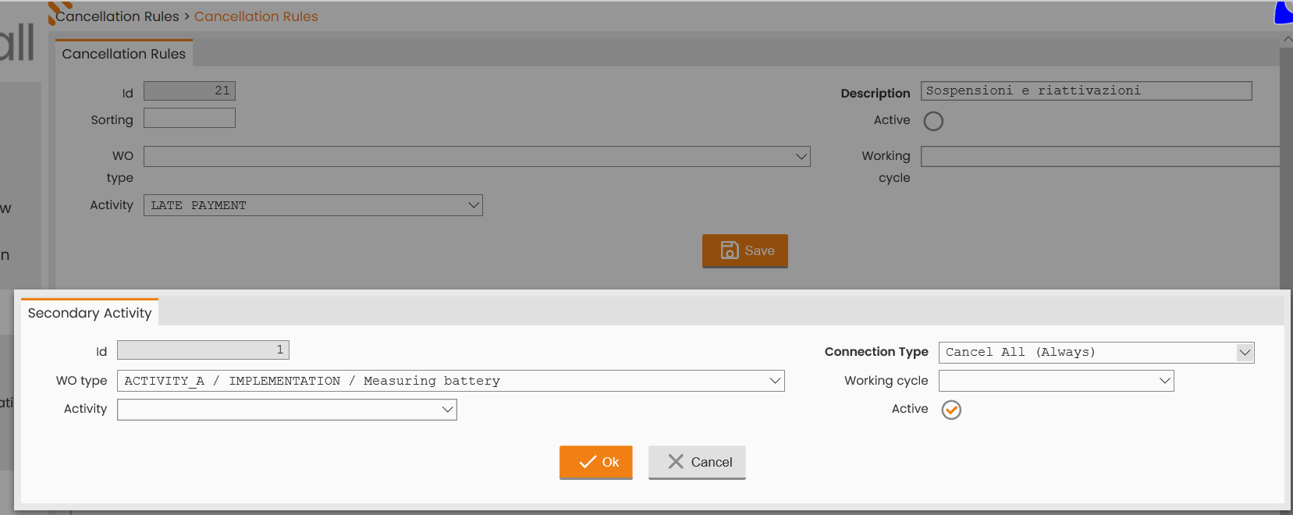Cancel the Secondary Activity dialog

point(697,462)
